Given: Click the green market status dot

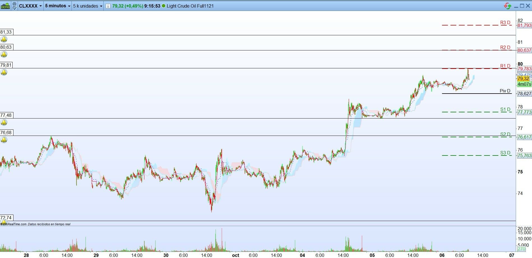Looking at the screenshot, I should (x=164, y=6).
